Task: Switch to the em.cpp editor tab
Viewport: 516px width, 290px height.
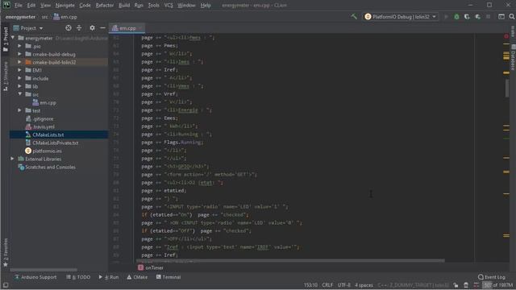Action: click(x=127, y=28)
